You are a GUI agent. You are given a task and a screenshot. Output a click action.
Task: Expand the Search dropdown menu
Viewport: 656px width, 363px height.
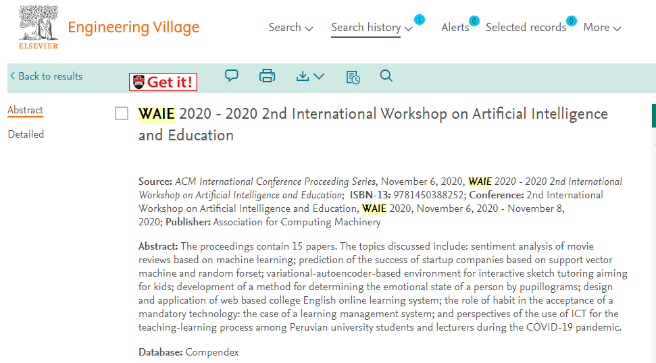(x=291, y=28)
